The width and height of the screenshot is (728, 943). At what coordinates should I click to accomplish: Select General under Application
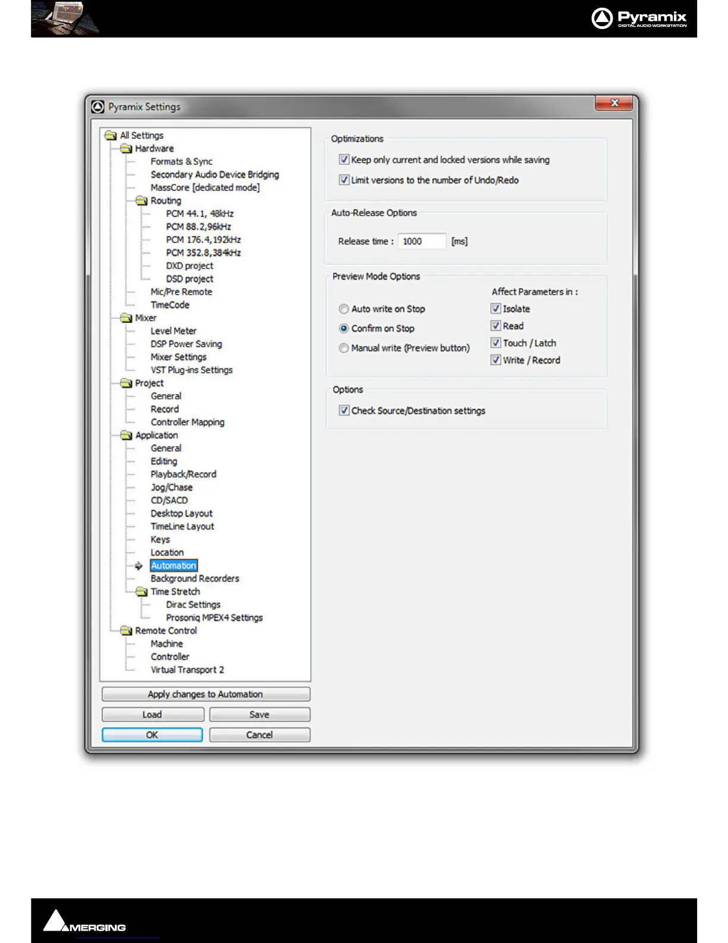166,448
